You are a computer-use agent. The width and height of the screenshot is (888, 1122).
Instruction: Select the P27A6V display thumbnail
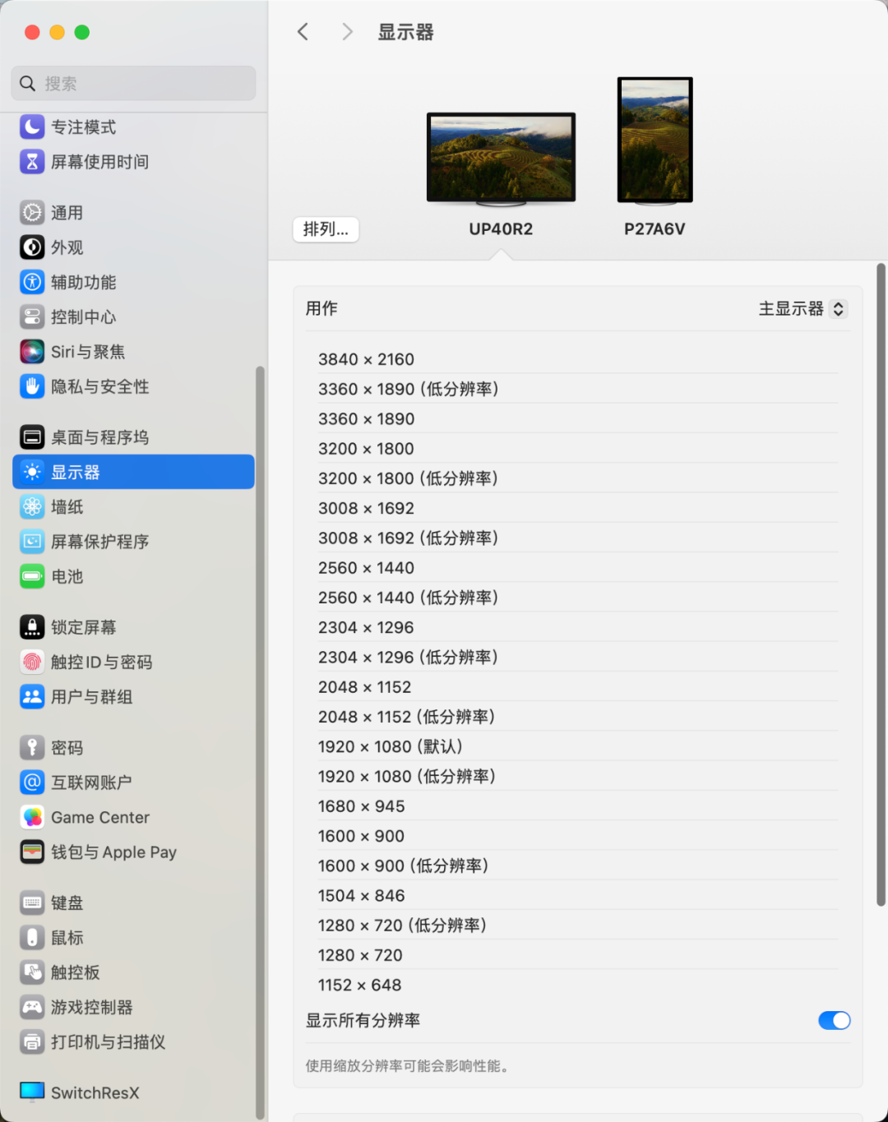(x=654, y=140)
